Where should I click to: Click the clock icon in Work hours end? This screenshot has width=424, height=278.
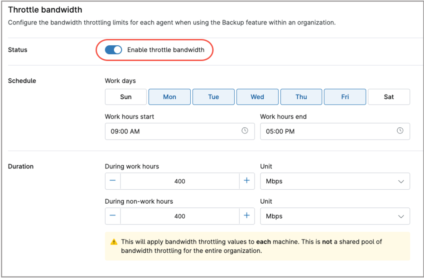(400, 131)
